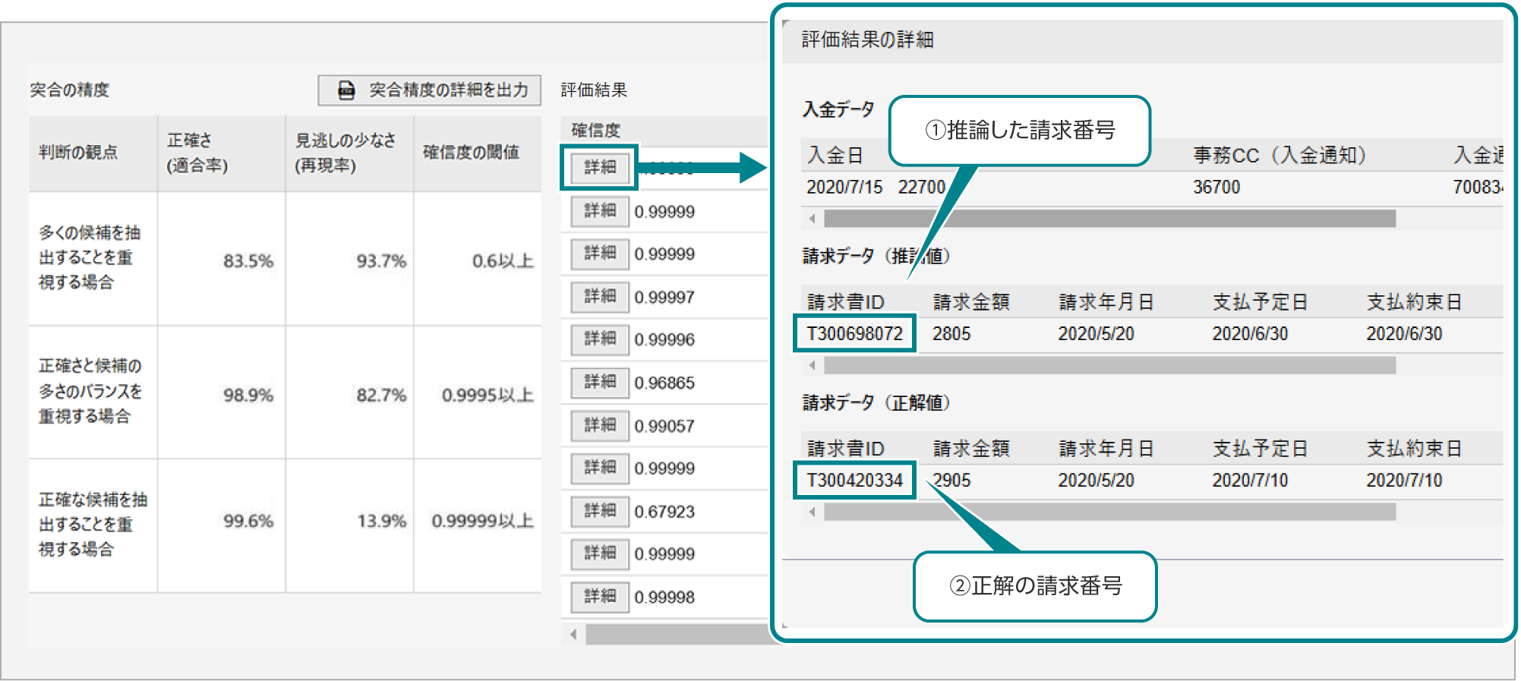1521x681 pixels.
Task: Click the correct 支払予定日 2020/7/10
Action: point(1250,480)
